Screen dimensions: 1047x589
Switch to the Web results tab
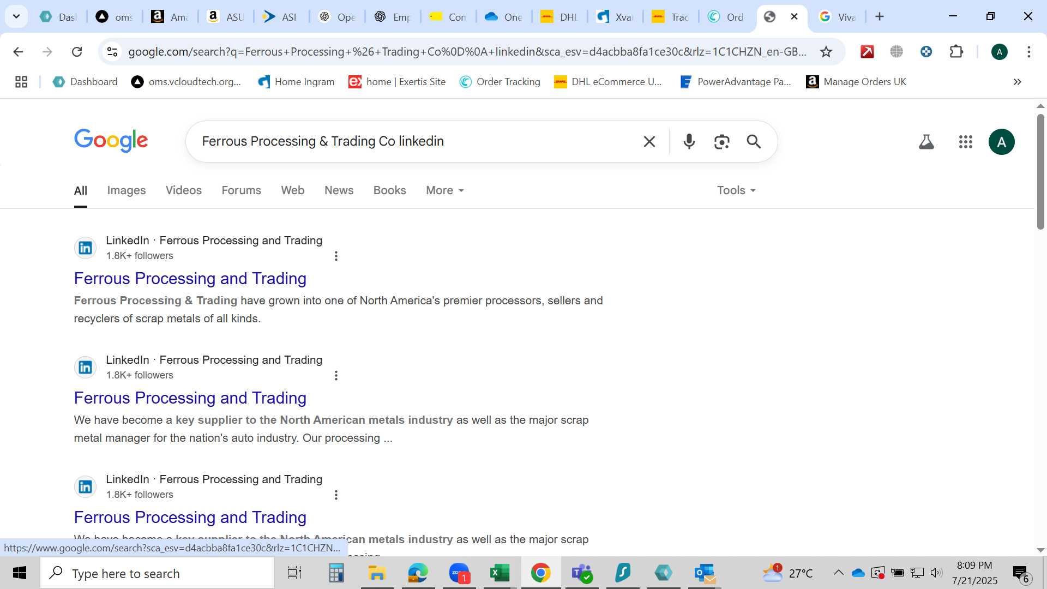[x=292, y=190]
